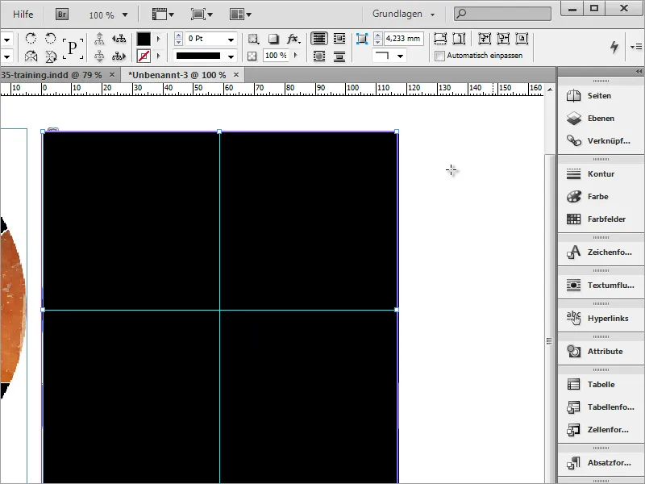The width and height of the screenshot is (645, 484).
Task: Enable jump object text wrap
Action: [x=339, y=56]
